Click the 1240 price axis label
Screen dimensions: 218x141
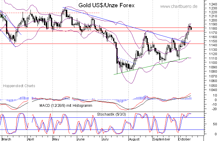pyautogui.click(x=212, y=4)
